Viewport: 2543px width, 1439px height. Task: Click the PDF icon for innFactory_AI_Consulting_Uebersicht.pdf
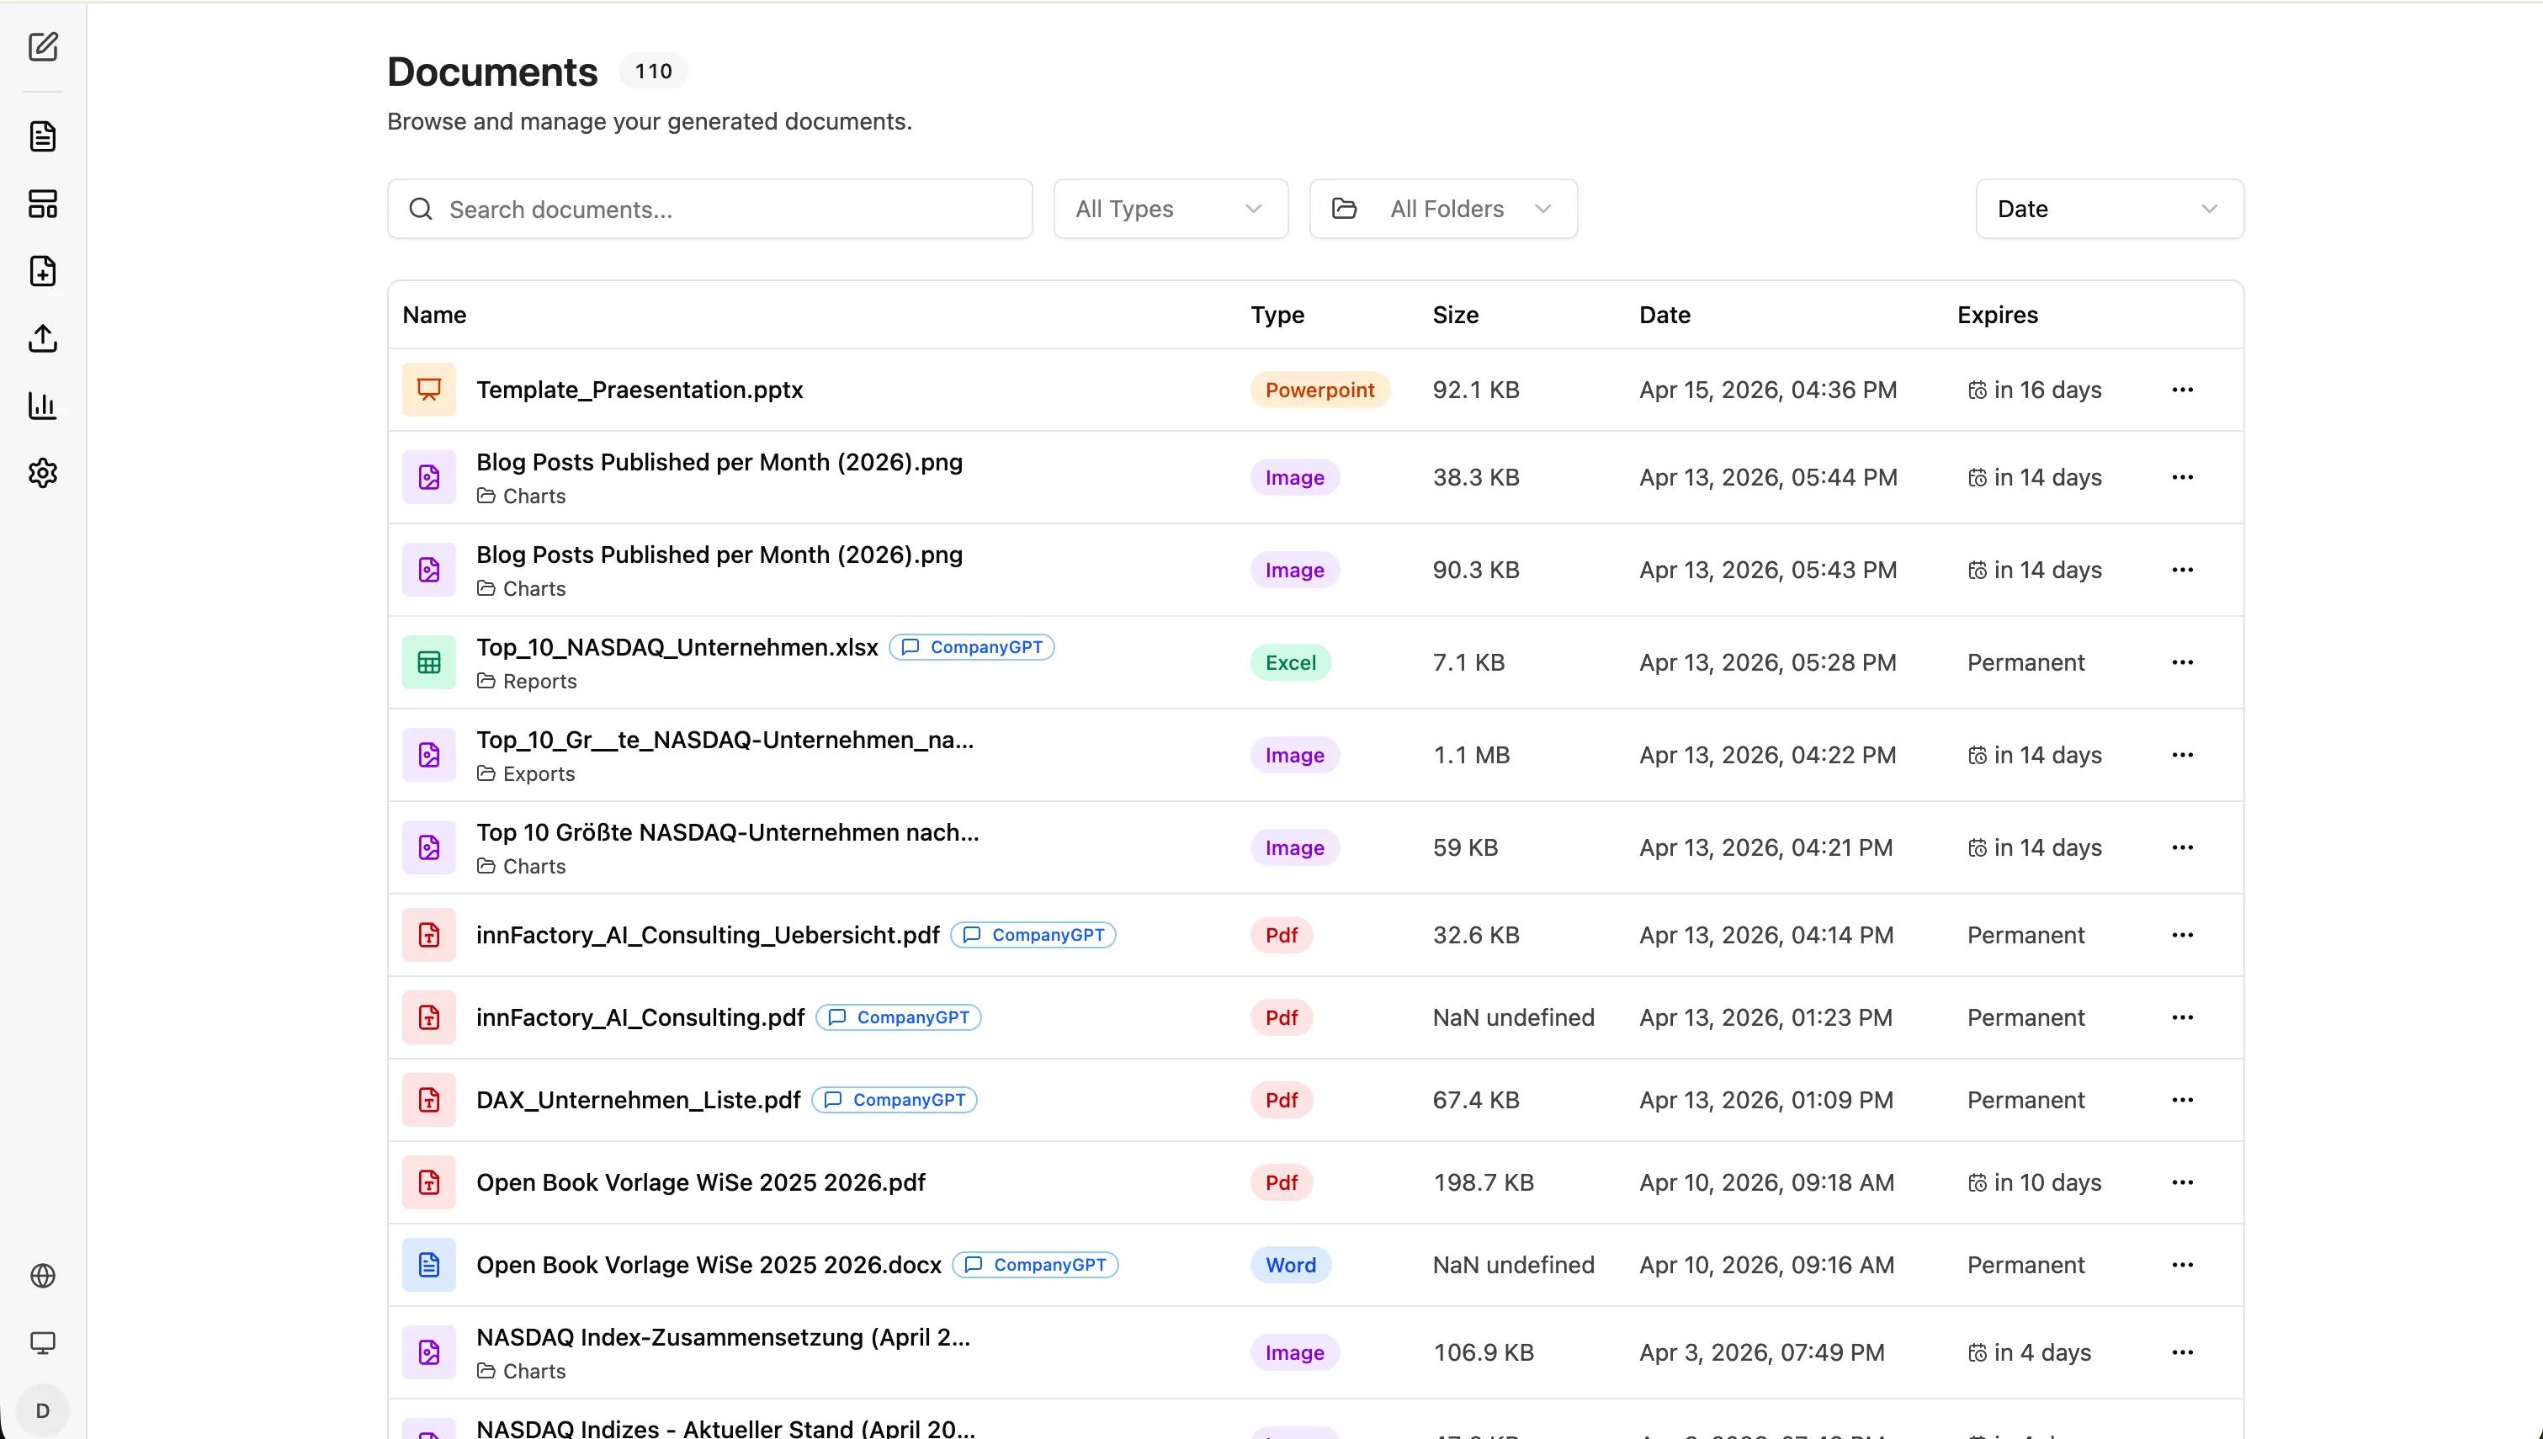click(x=429, y=935)
